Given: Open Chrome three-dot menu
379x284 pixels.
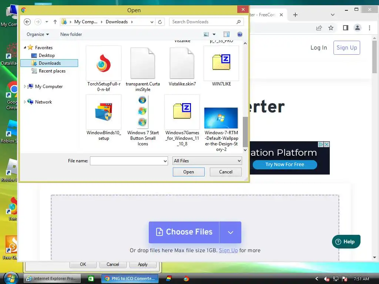Looking at the screenshot, I should point(370,28).
